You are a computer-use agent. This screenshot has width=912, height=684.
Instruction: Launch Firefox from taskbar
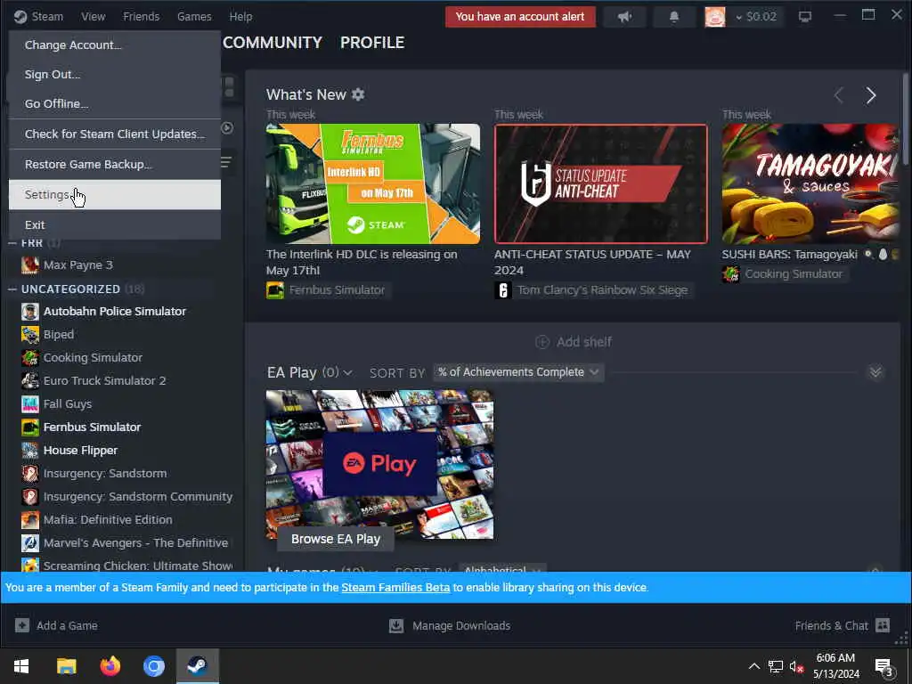point(110,666)
